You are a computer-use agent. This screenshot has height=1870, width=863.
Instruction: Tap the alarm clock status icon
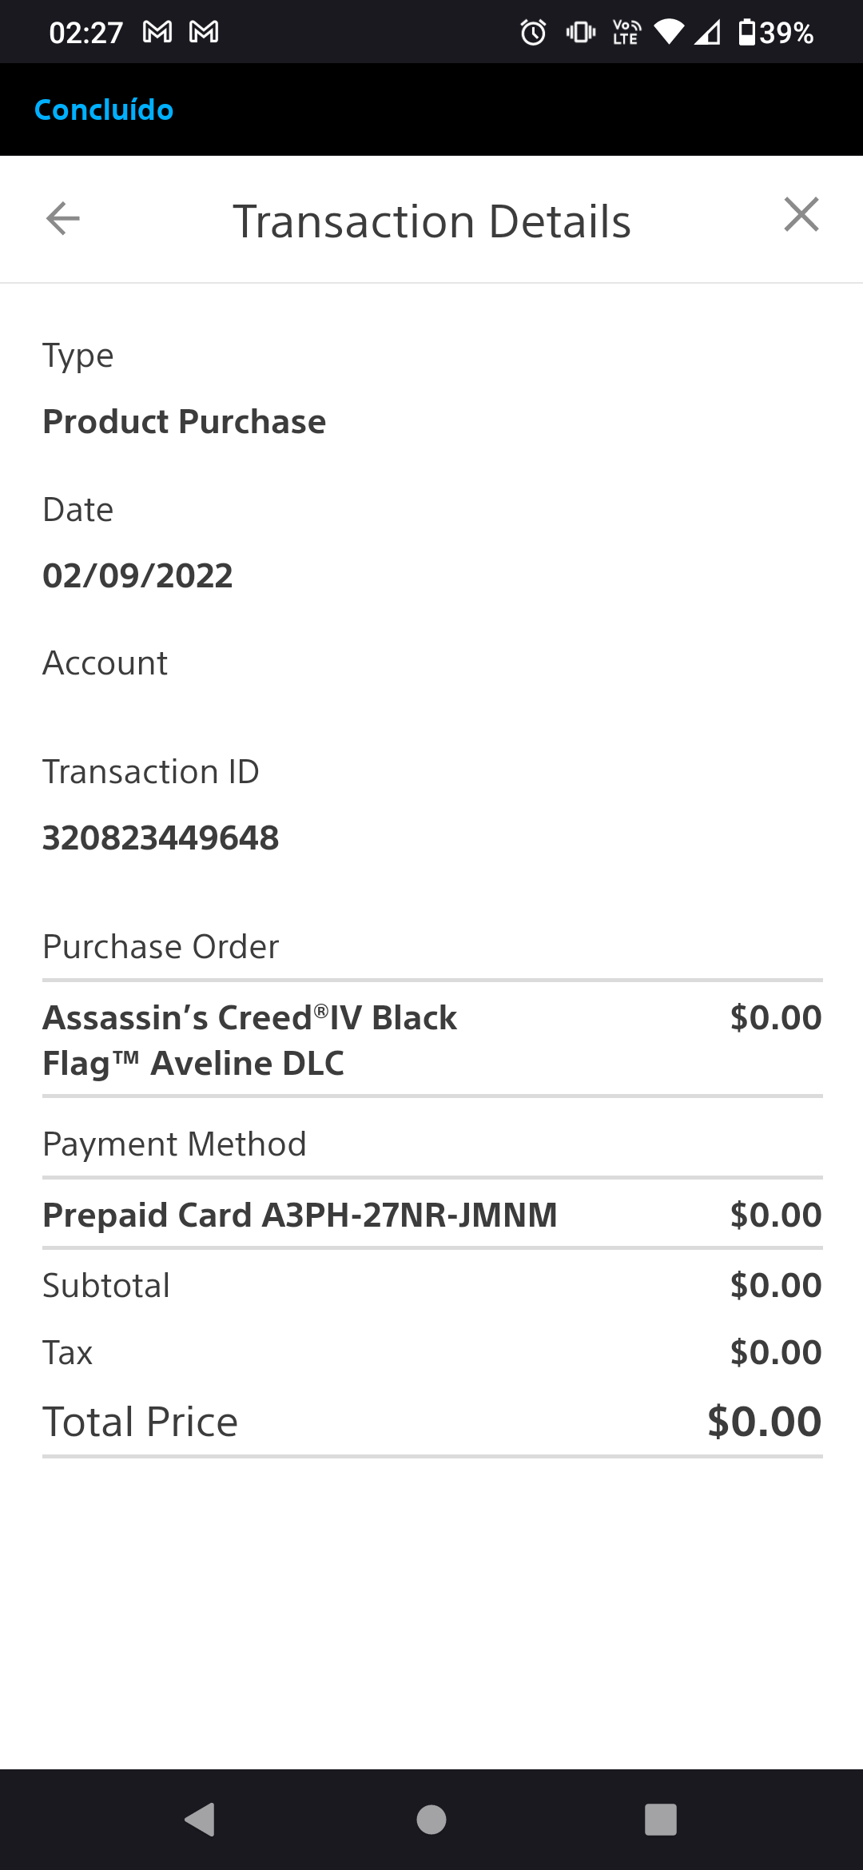tap(533, 32)
